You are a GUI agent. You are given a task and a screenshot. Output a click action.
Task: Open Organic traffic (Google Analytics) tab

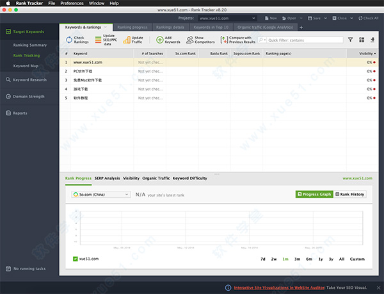tap(265, 27)
